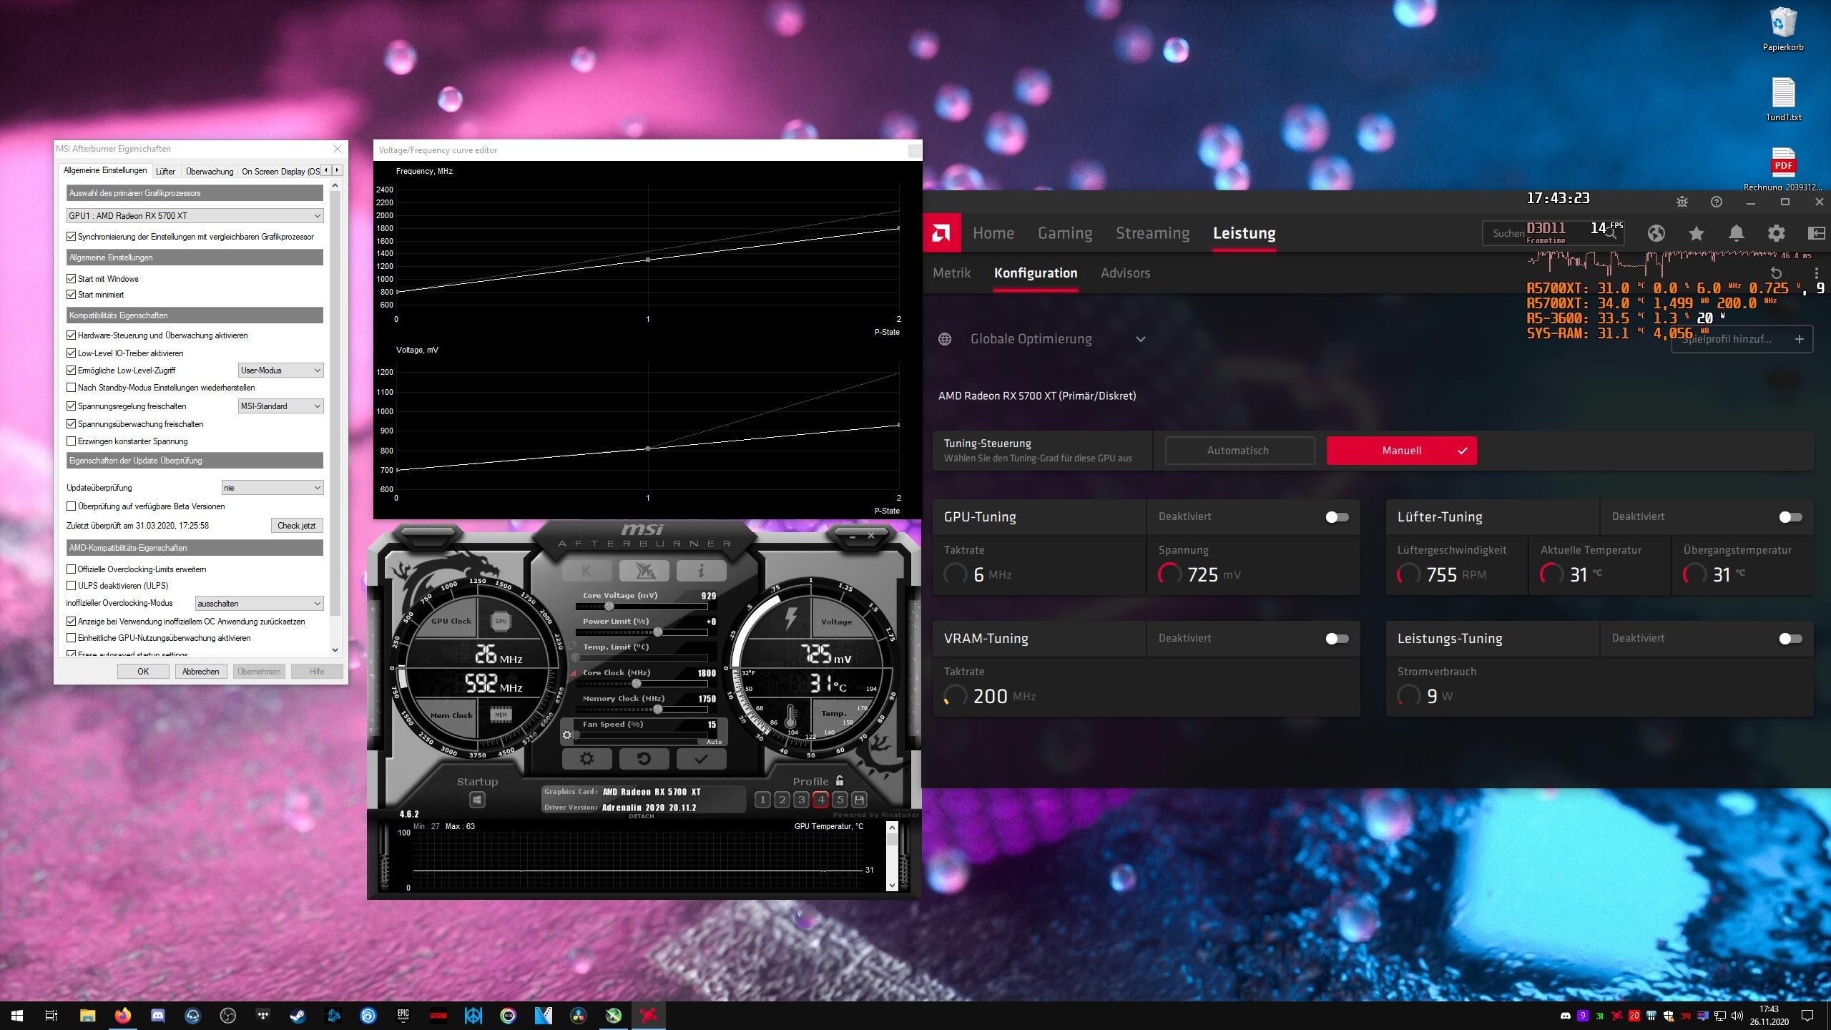Check Start mit Windows checkbox in Afterburner

point(70,277)
